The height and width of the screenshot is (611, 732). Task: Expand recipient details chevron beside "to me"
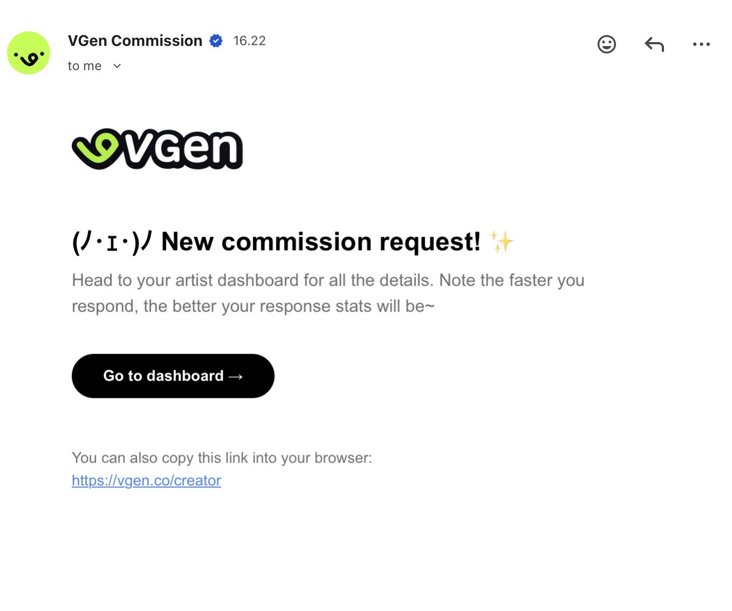click(x=117, y=66)
